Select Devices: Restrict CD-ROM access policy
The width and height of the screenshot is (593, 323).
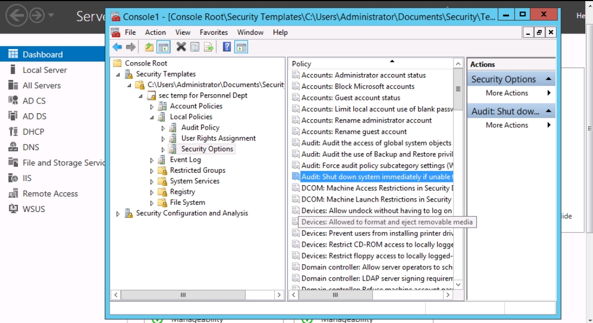pyautogui.click(x=377, y=245)
